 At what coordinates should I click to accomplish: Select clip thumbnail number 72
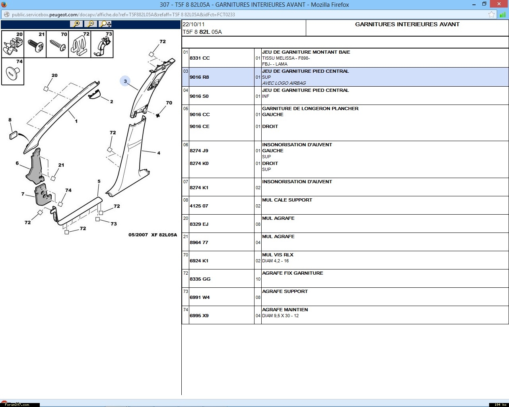[x=80, y=45]
